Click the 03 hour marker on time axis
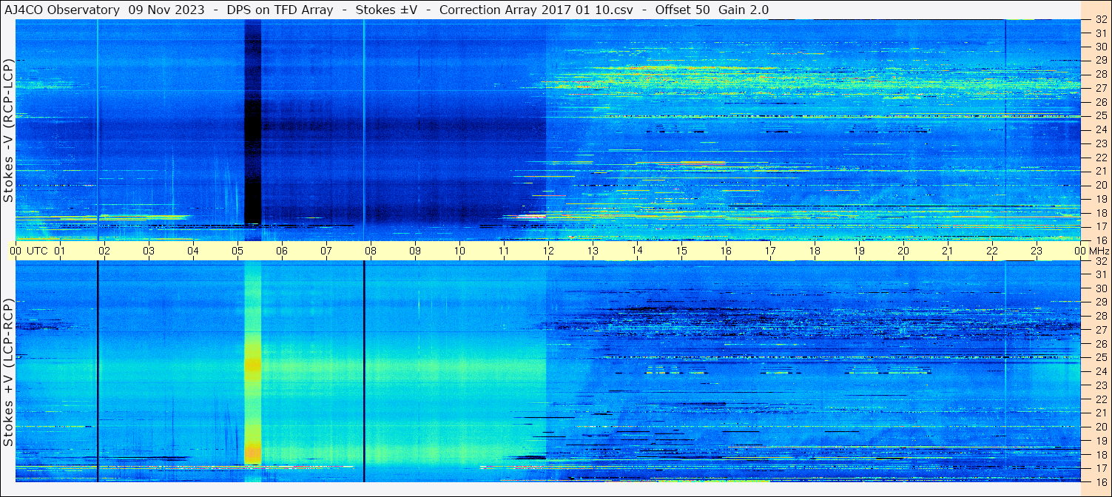The height and width of the screenshot is (497, 1112). click(149, 251)
